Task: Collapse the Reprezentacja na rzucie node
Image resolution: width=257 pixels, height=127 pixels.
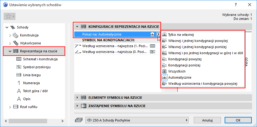Action: point(10,51)
